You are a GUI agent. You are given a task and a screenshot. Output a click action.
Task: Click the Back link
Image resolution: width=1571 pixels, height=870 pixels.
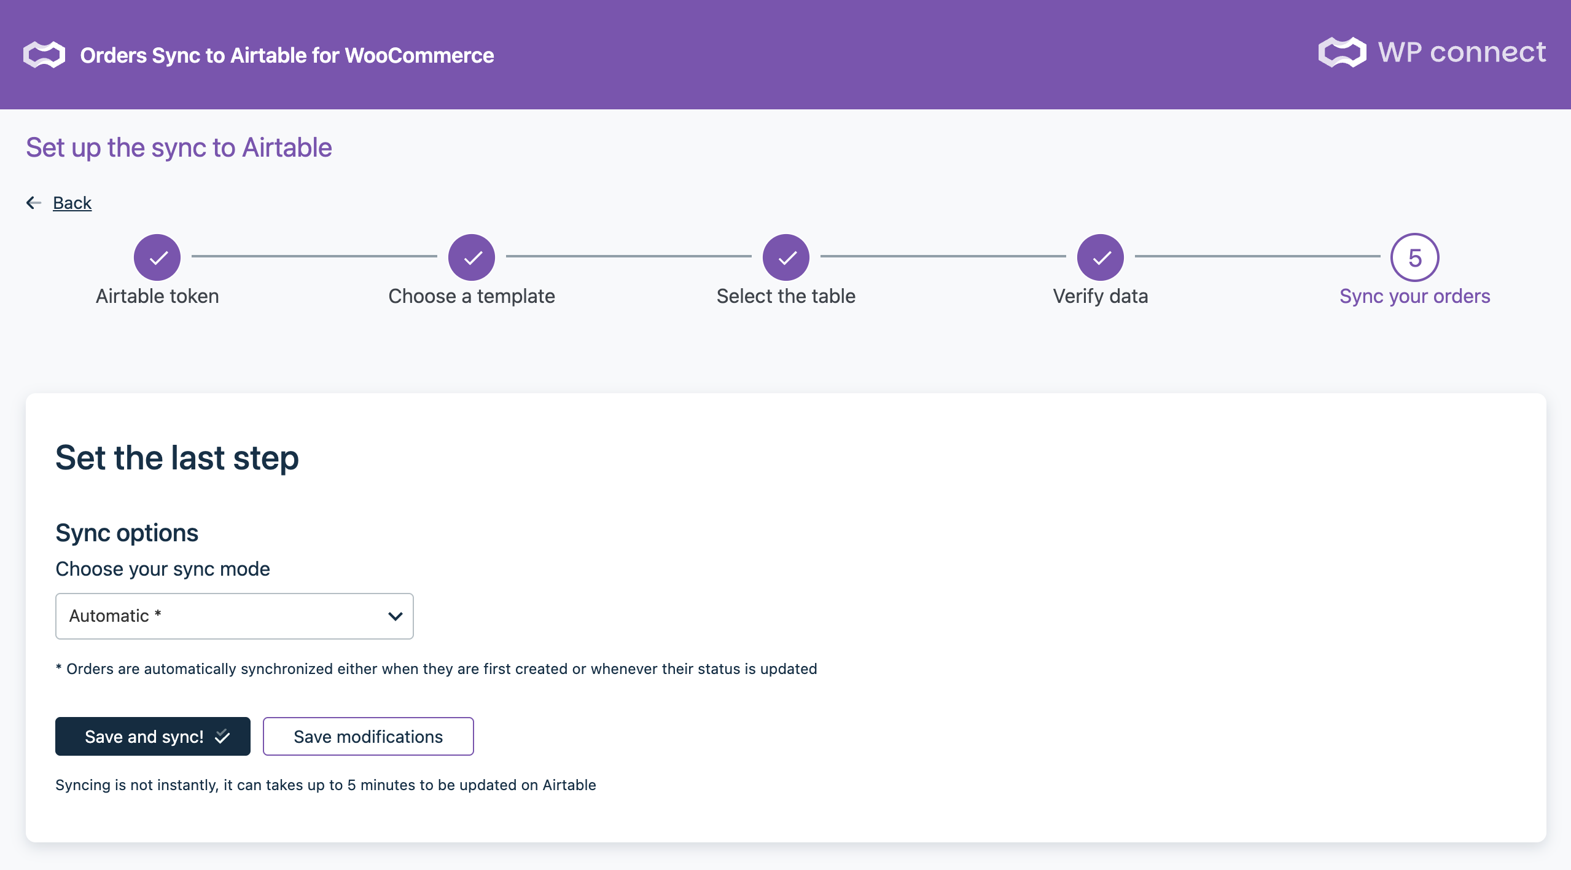(72, 203)
